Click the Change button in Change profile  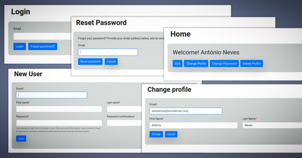coord(156,134)
